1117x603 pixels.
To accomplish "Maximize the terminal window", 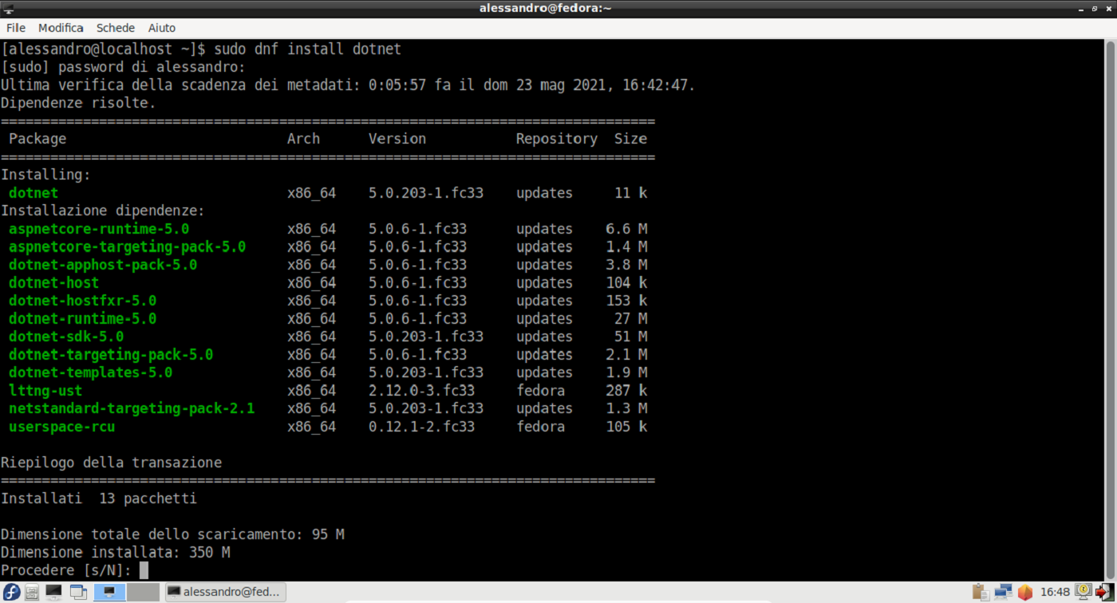I will 1095,8.
